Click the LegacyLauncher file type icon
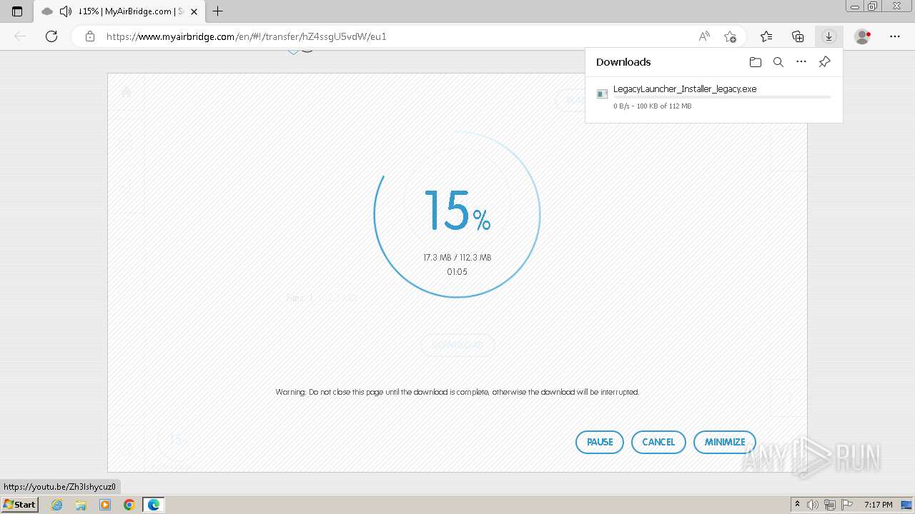The image size is (915, 514). click(x=602, y=94)
